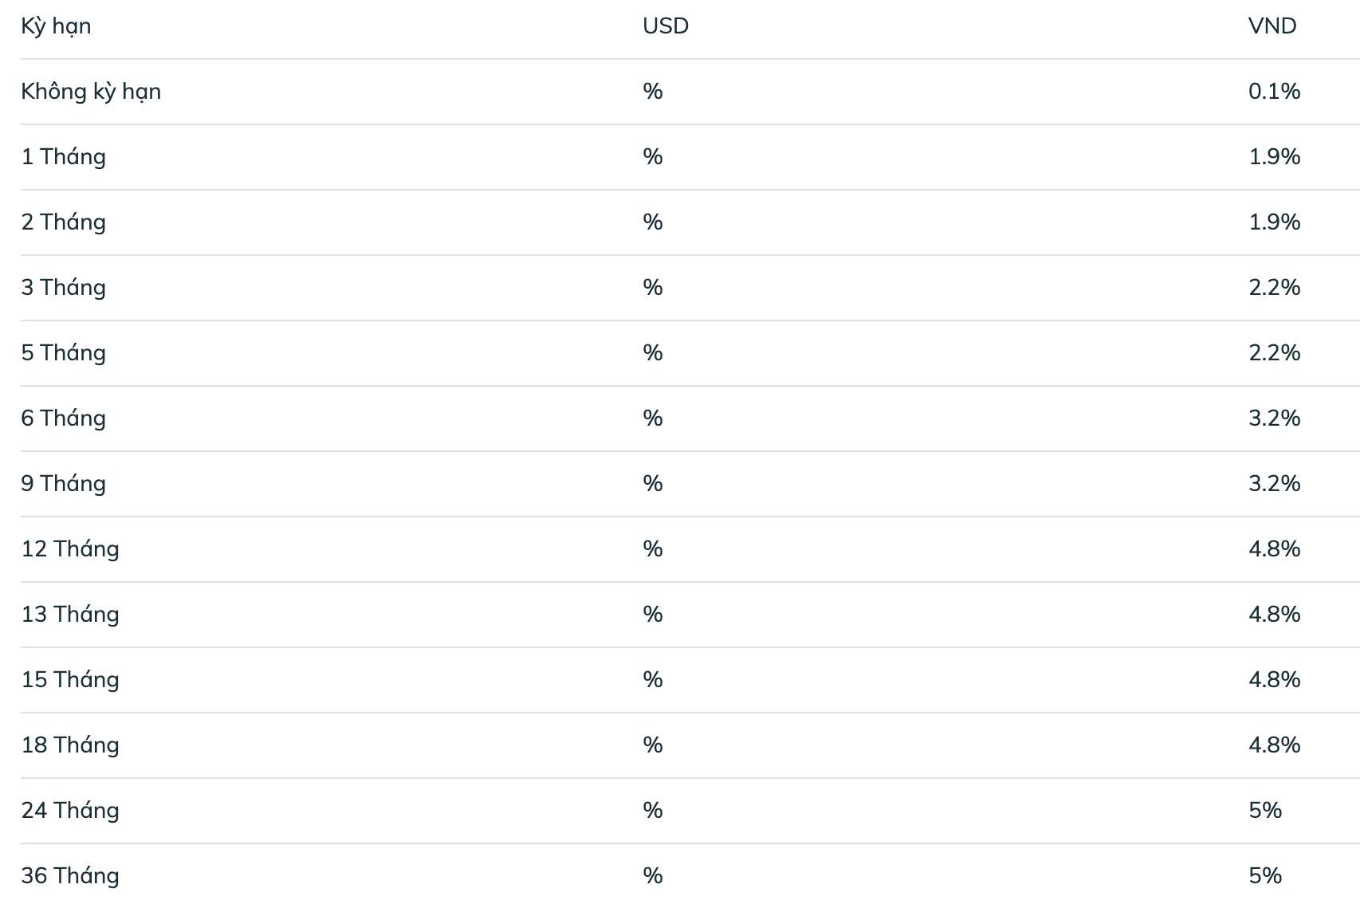This screenshot has height=904, width=1360.
Task: Click the USD column header
Action: tap(666, 26)
